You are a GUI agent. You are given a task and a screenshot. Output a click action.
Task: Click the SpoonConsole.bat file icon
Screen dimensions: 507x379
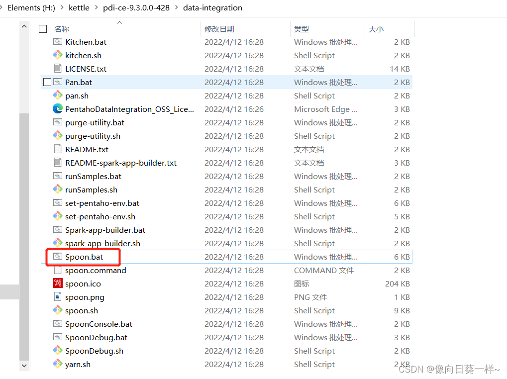coord(58,324)
